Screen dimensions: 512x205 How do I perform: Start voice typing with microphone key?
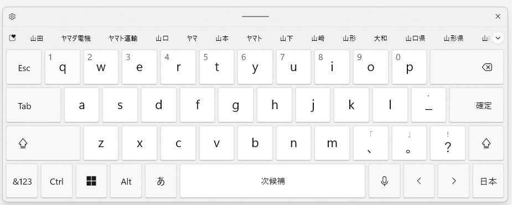384,181
